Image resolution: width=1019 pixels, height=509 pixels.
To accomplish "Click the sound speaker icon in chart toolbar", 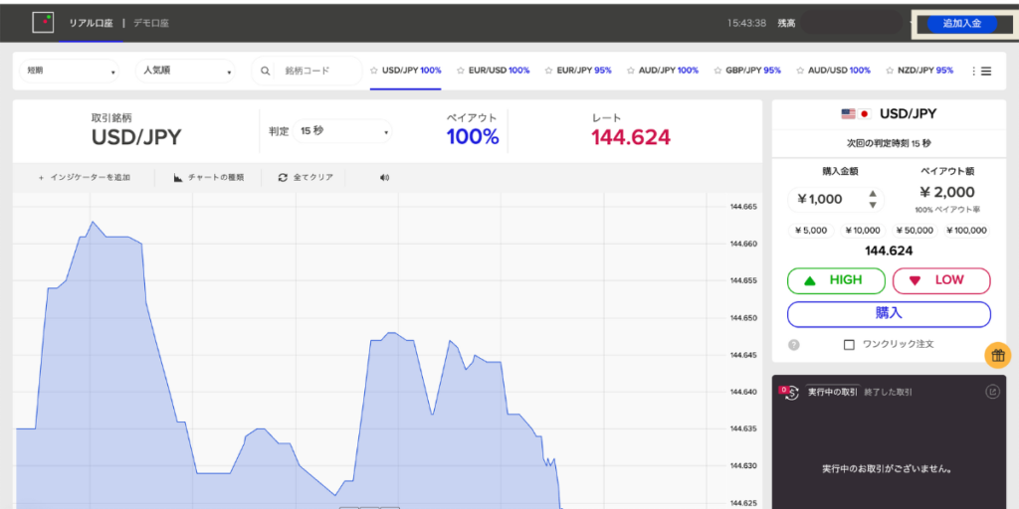I will (x=384, y=178).
